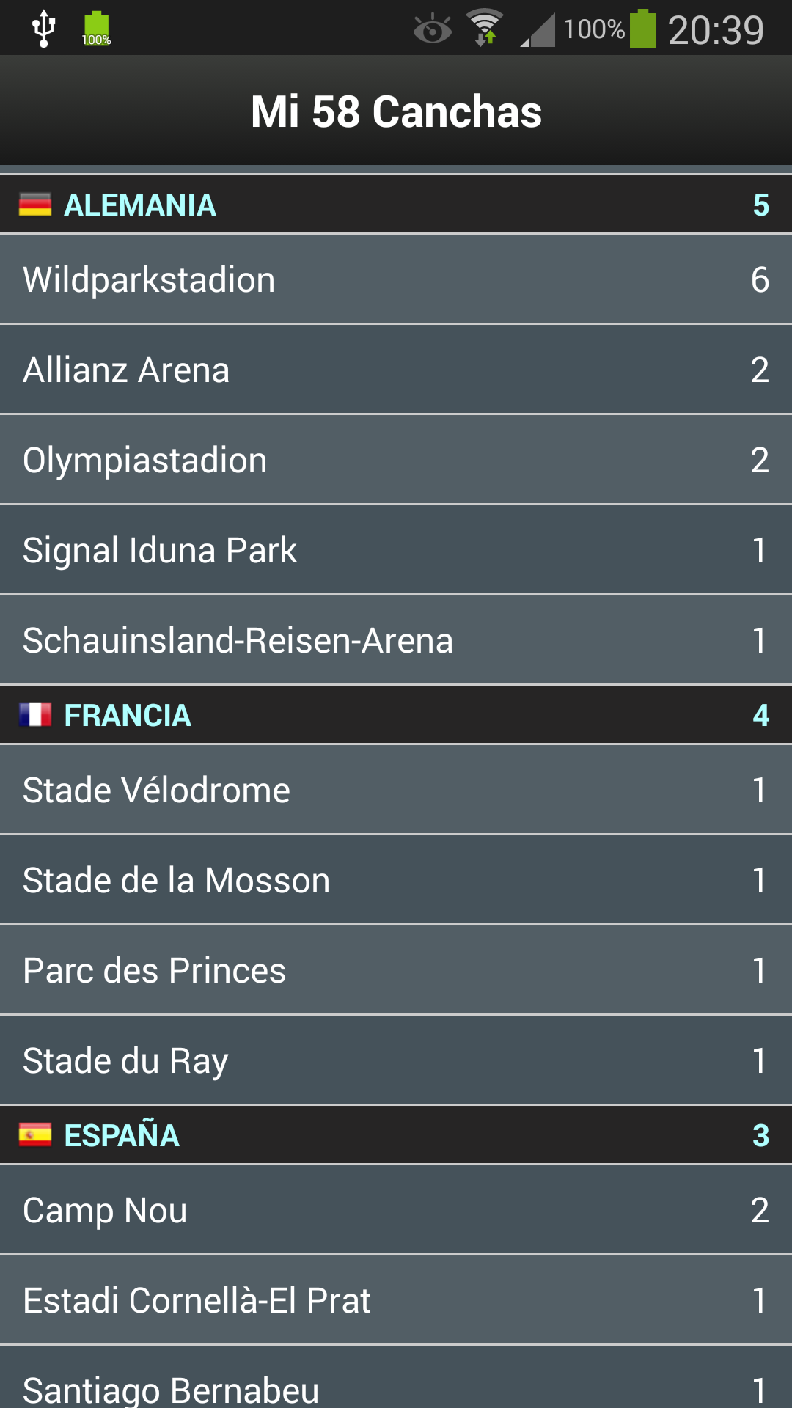The image size is (792, 1408).
Task: Tap the Mi 58 Canchas title
Action: pyautogui.click(x=396, y=111)
